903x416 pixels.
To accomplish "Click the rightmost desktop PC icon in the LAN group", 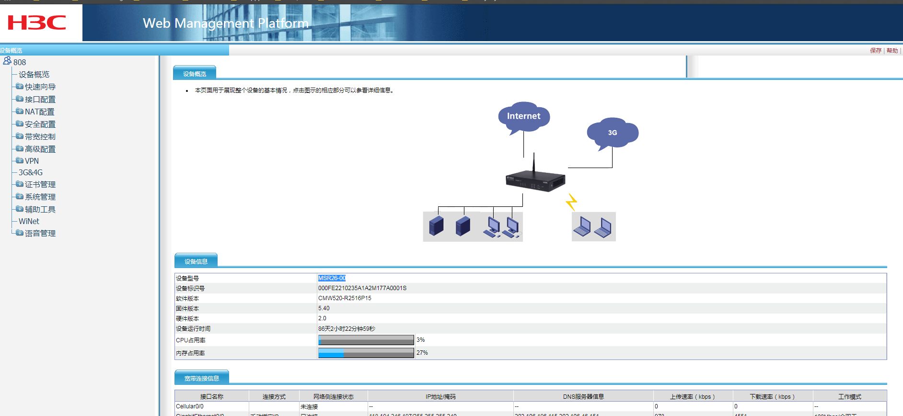I will pyautogui.click(x=512, y=227).
